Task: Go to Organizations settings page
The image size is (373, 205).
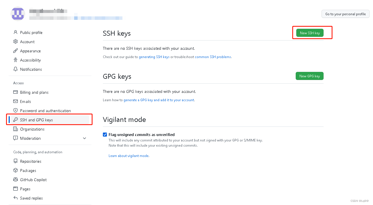Action: tap(32, 129)
